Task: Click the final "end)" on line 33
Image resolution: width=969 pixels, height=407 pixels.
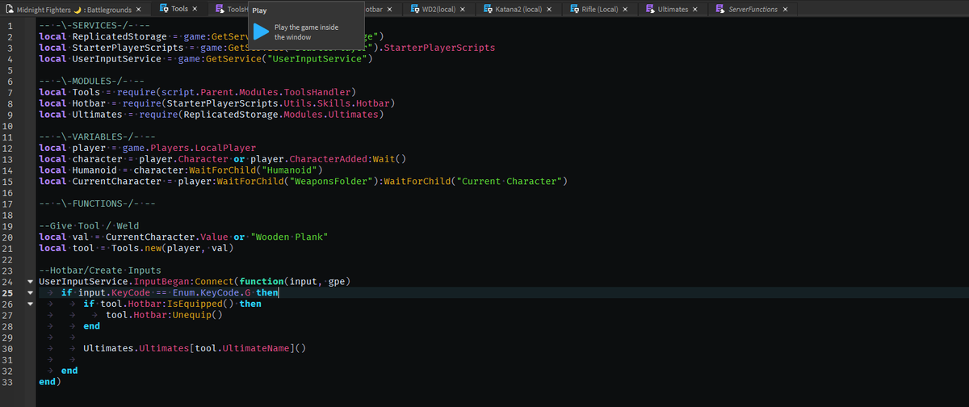Action: pyautogui.click(x=50, y=382)
